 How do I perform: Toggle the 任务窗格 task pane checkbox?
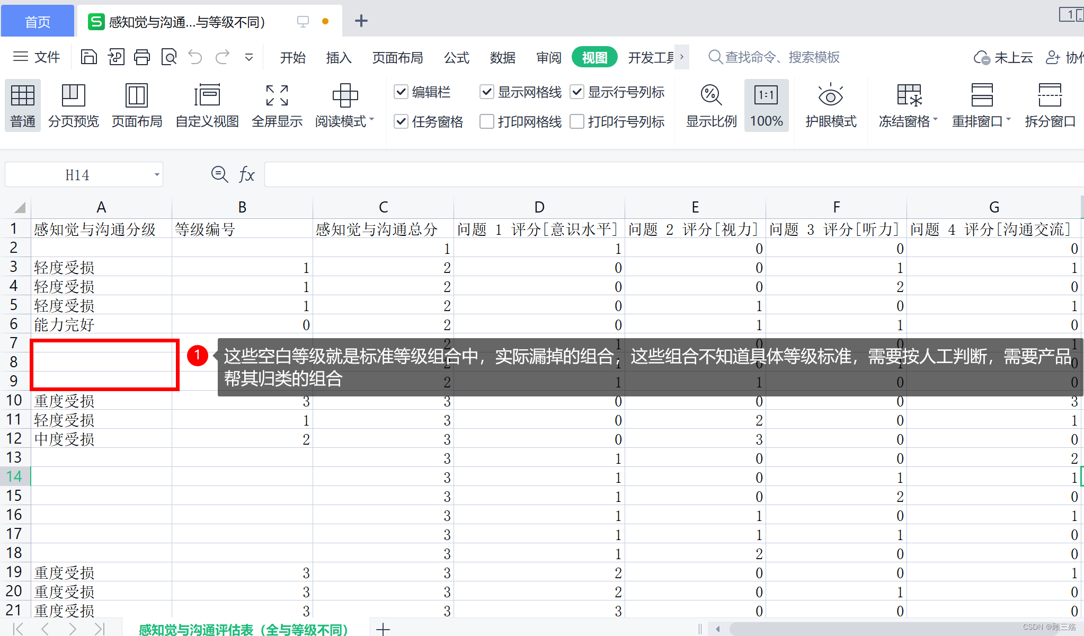tap(401, 122)
